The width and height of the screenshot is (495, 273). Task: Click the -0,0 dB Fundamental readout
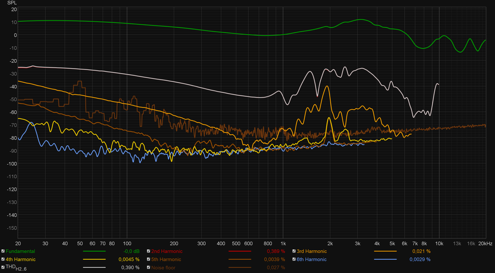point(131,252)
